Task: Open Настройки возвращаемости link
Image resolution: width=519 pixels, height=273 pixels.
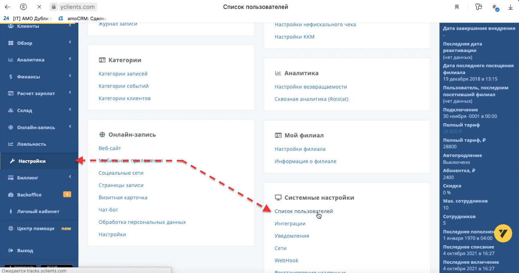Action: pyautogui.click(x=311, y=87)
